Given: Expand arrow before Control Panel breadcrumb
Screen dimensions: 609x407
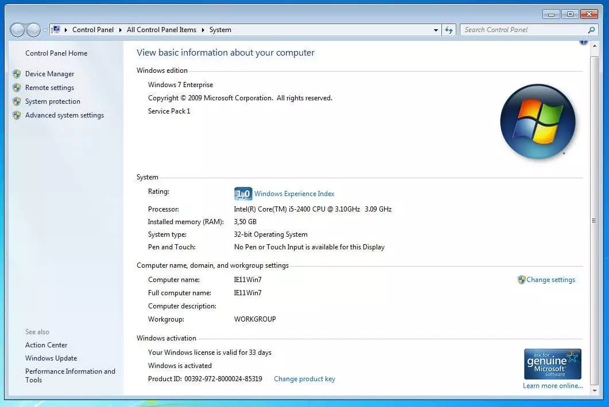Looking at the screenshot, I should pyautogui.click(x=66, y=30).
